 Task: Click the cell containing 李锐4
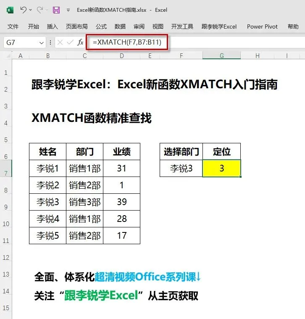point(48,219)
